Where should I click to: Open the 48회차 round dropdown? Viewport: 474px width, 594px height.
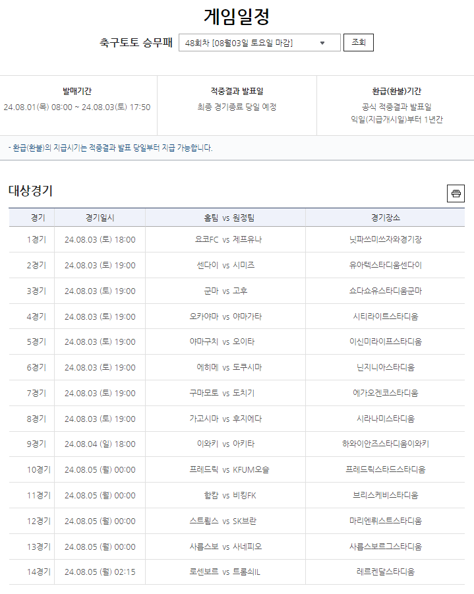pos(260,43)
